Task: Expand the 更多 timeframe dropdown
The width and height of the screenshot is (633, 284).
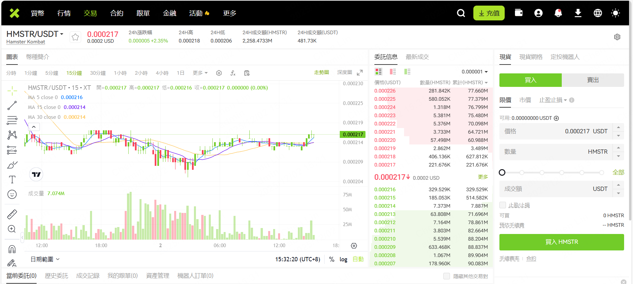Action: click(200, 73)
